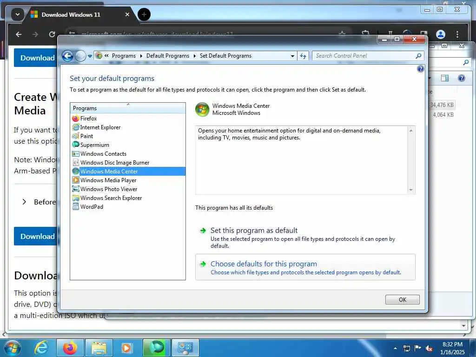Click the lower Download button on webpage
Screen dimensions: 476x357
click(x=36, y=236)
